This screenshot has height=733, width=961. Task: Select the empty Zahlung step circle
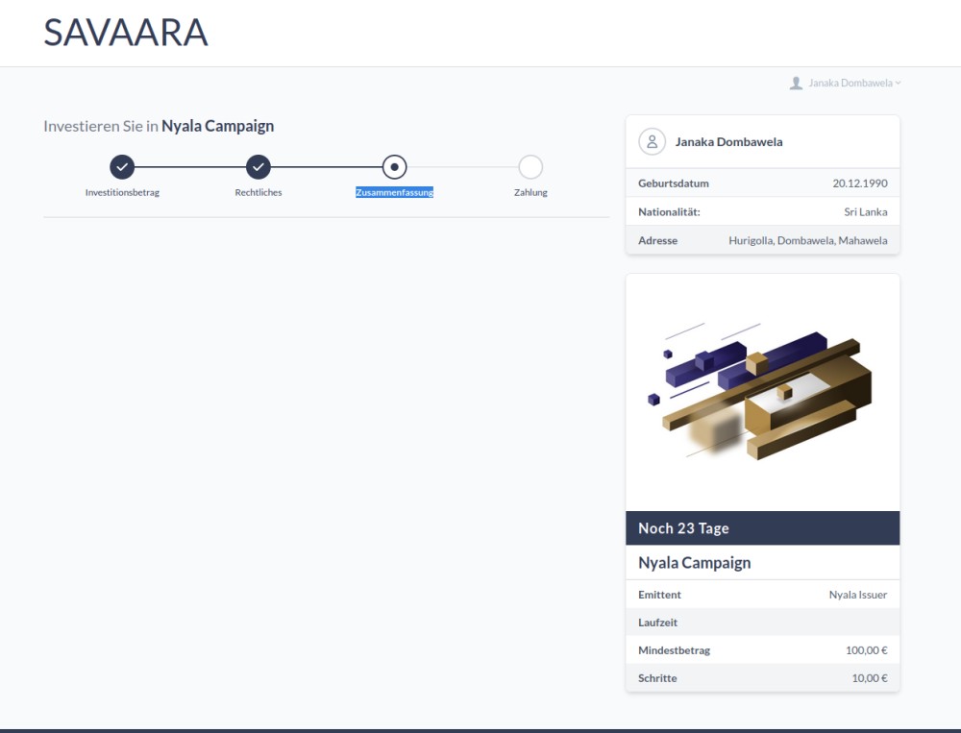pos(530,167)
